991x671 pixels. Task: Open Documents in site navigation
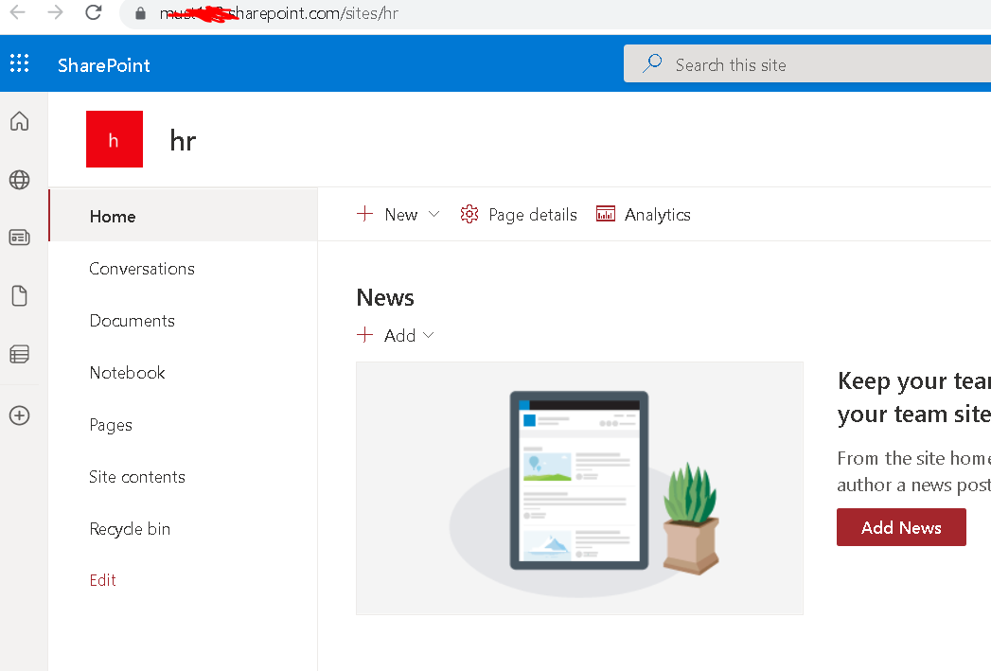[133, 320]
